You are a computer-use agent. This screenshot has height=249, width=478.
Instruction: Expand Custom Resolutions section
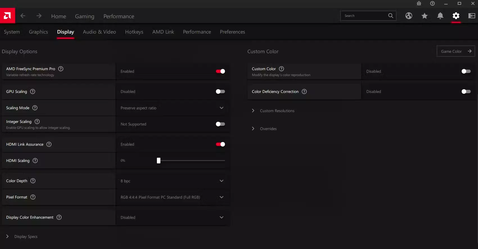tap(273, 111)
